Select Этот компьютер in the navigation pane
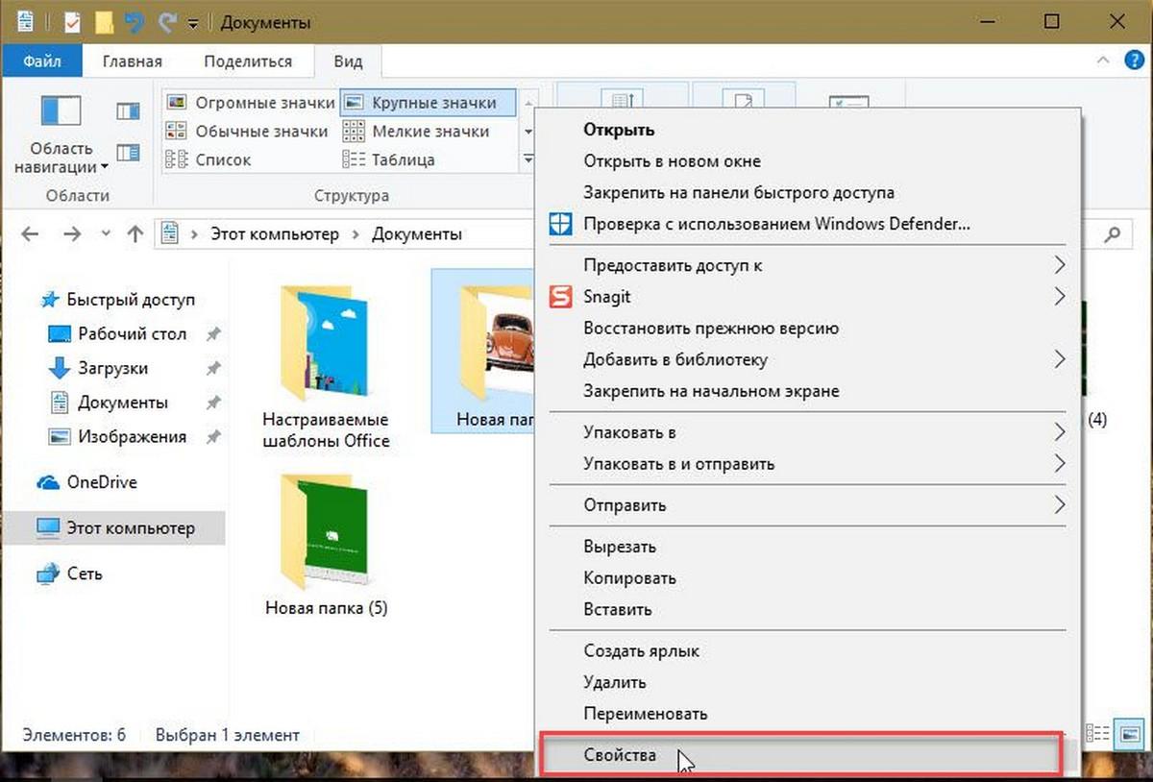 (x=113, y=527)
